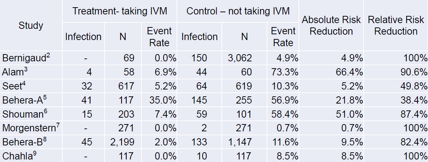
Task: Select the 66.4% absolute risk reduction cell
Action: click(x=350, y=72)
